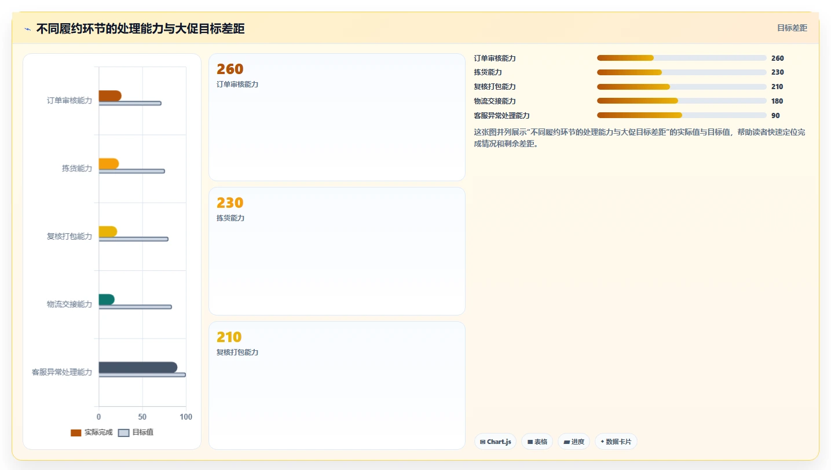Click the 数据卡片 tag button
831x470 pixels.
[616, 442]
